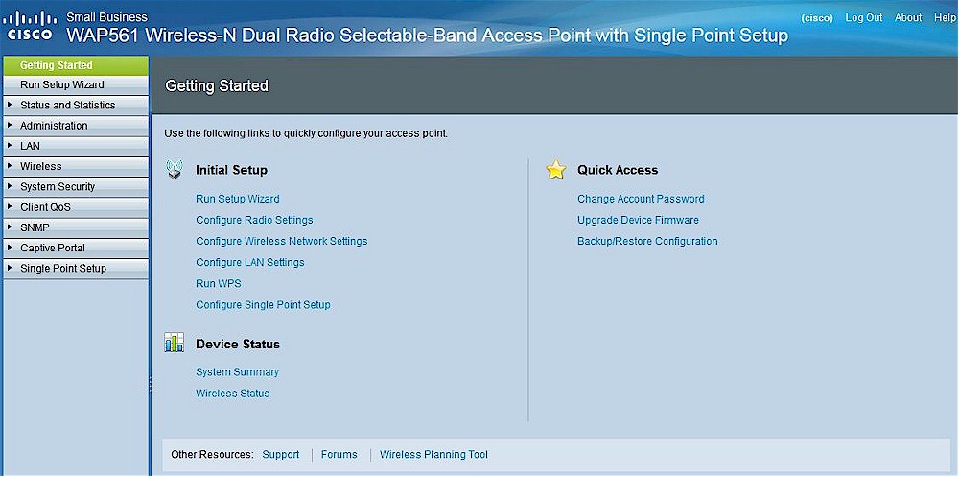Viewport: 959px width, 477px height.
Task: Click the Quick Access heading text
Action: point(618,170)
